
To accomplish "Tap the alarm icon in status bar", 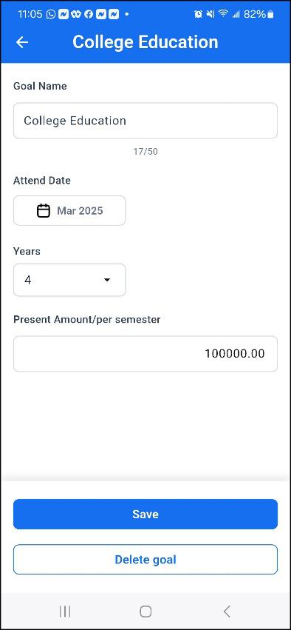I will [x=198, y=15].
